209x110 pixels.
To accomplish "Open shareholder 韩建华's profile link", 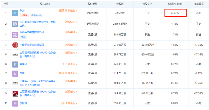I will pyautogui.click(x=23, y=64).
